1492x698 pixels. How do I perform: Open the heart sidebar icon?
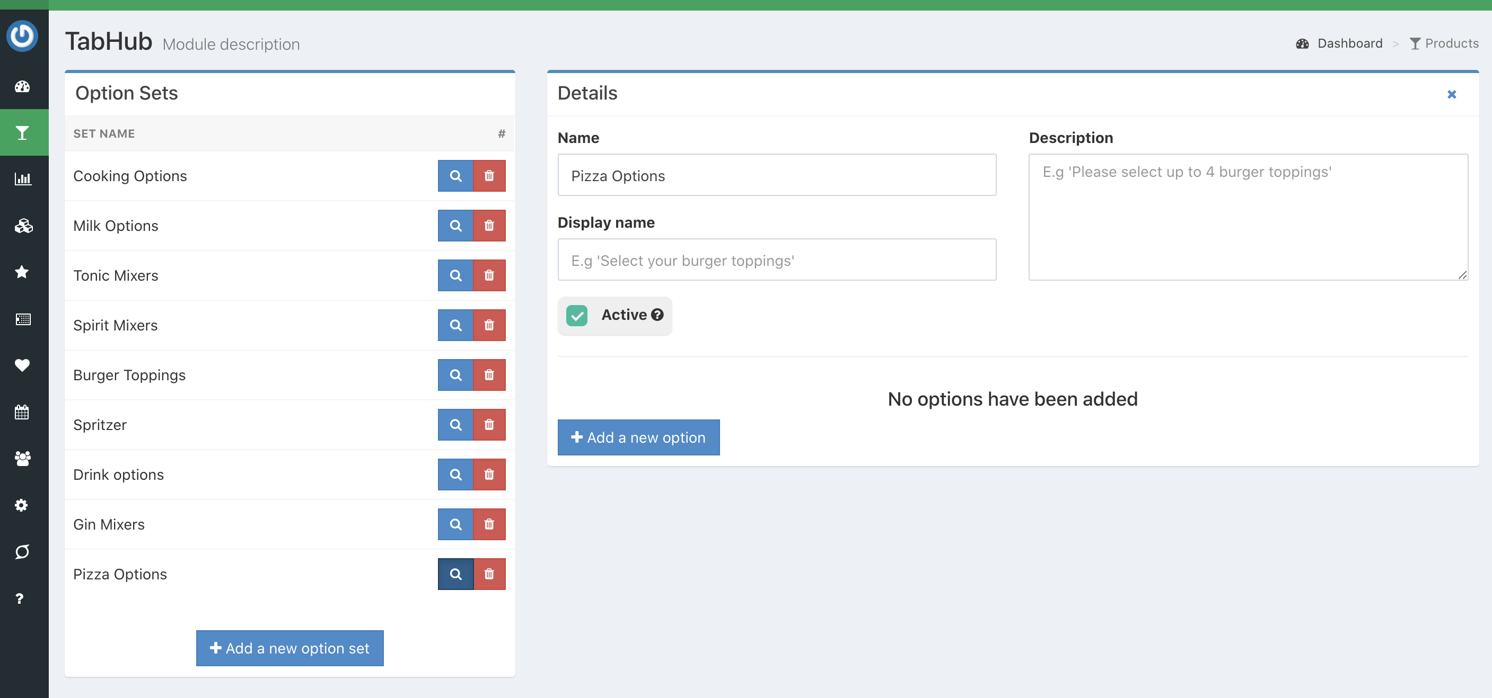22,365
